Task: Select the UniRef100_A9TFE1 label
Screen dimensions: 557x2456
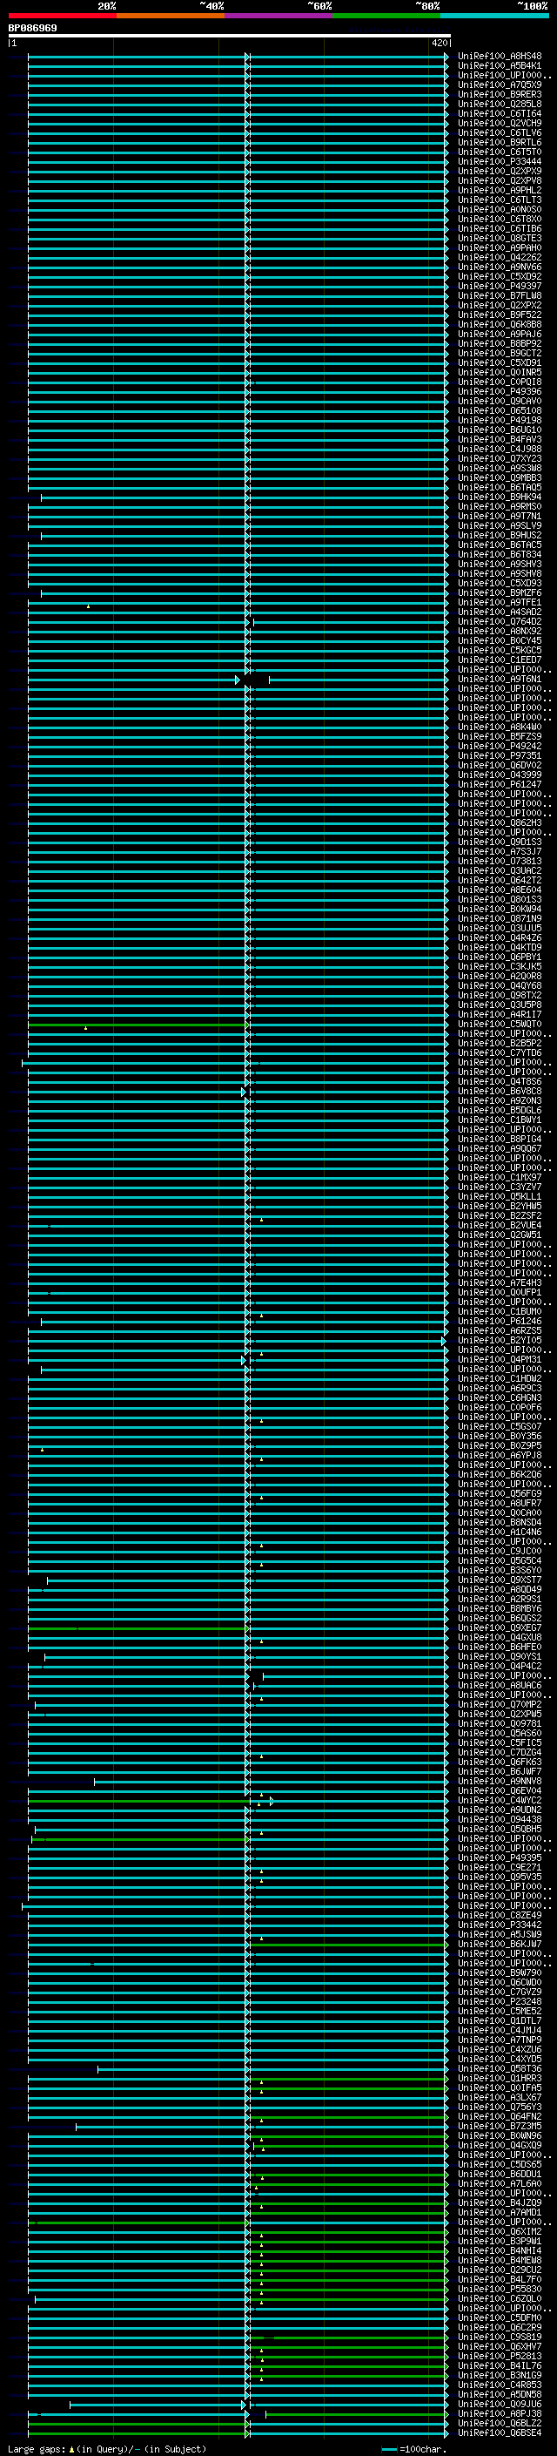Action: pos(500,603)
